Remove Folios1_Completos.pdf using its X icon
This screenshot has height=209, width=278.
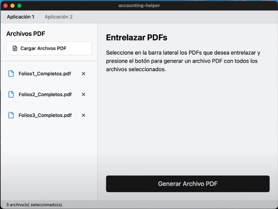click(83, 74)
